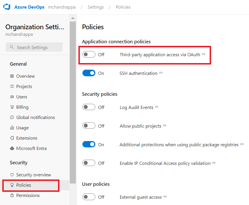This screenshot has width=249, height=205.
Task: Open Permissions settings page
Action: click(x=28, y=195)
